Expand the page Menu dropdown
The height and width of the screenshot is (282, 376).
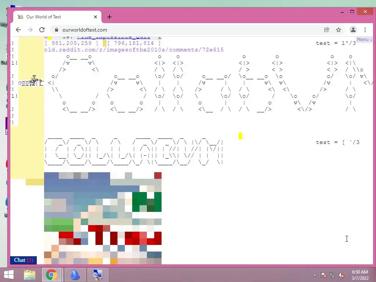[364, 40]
